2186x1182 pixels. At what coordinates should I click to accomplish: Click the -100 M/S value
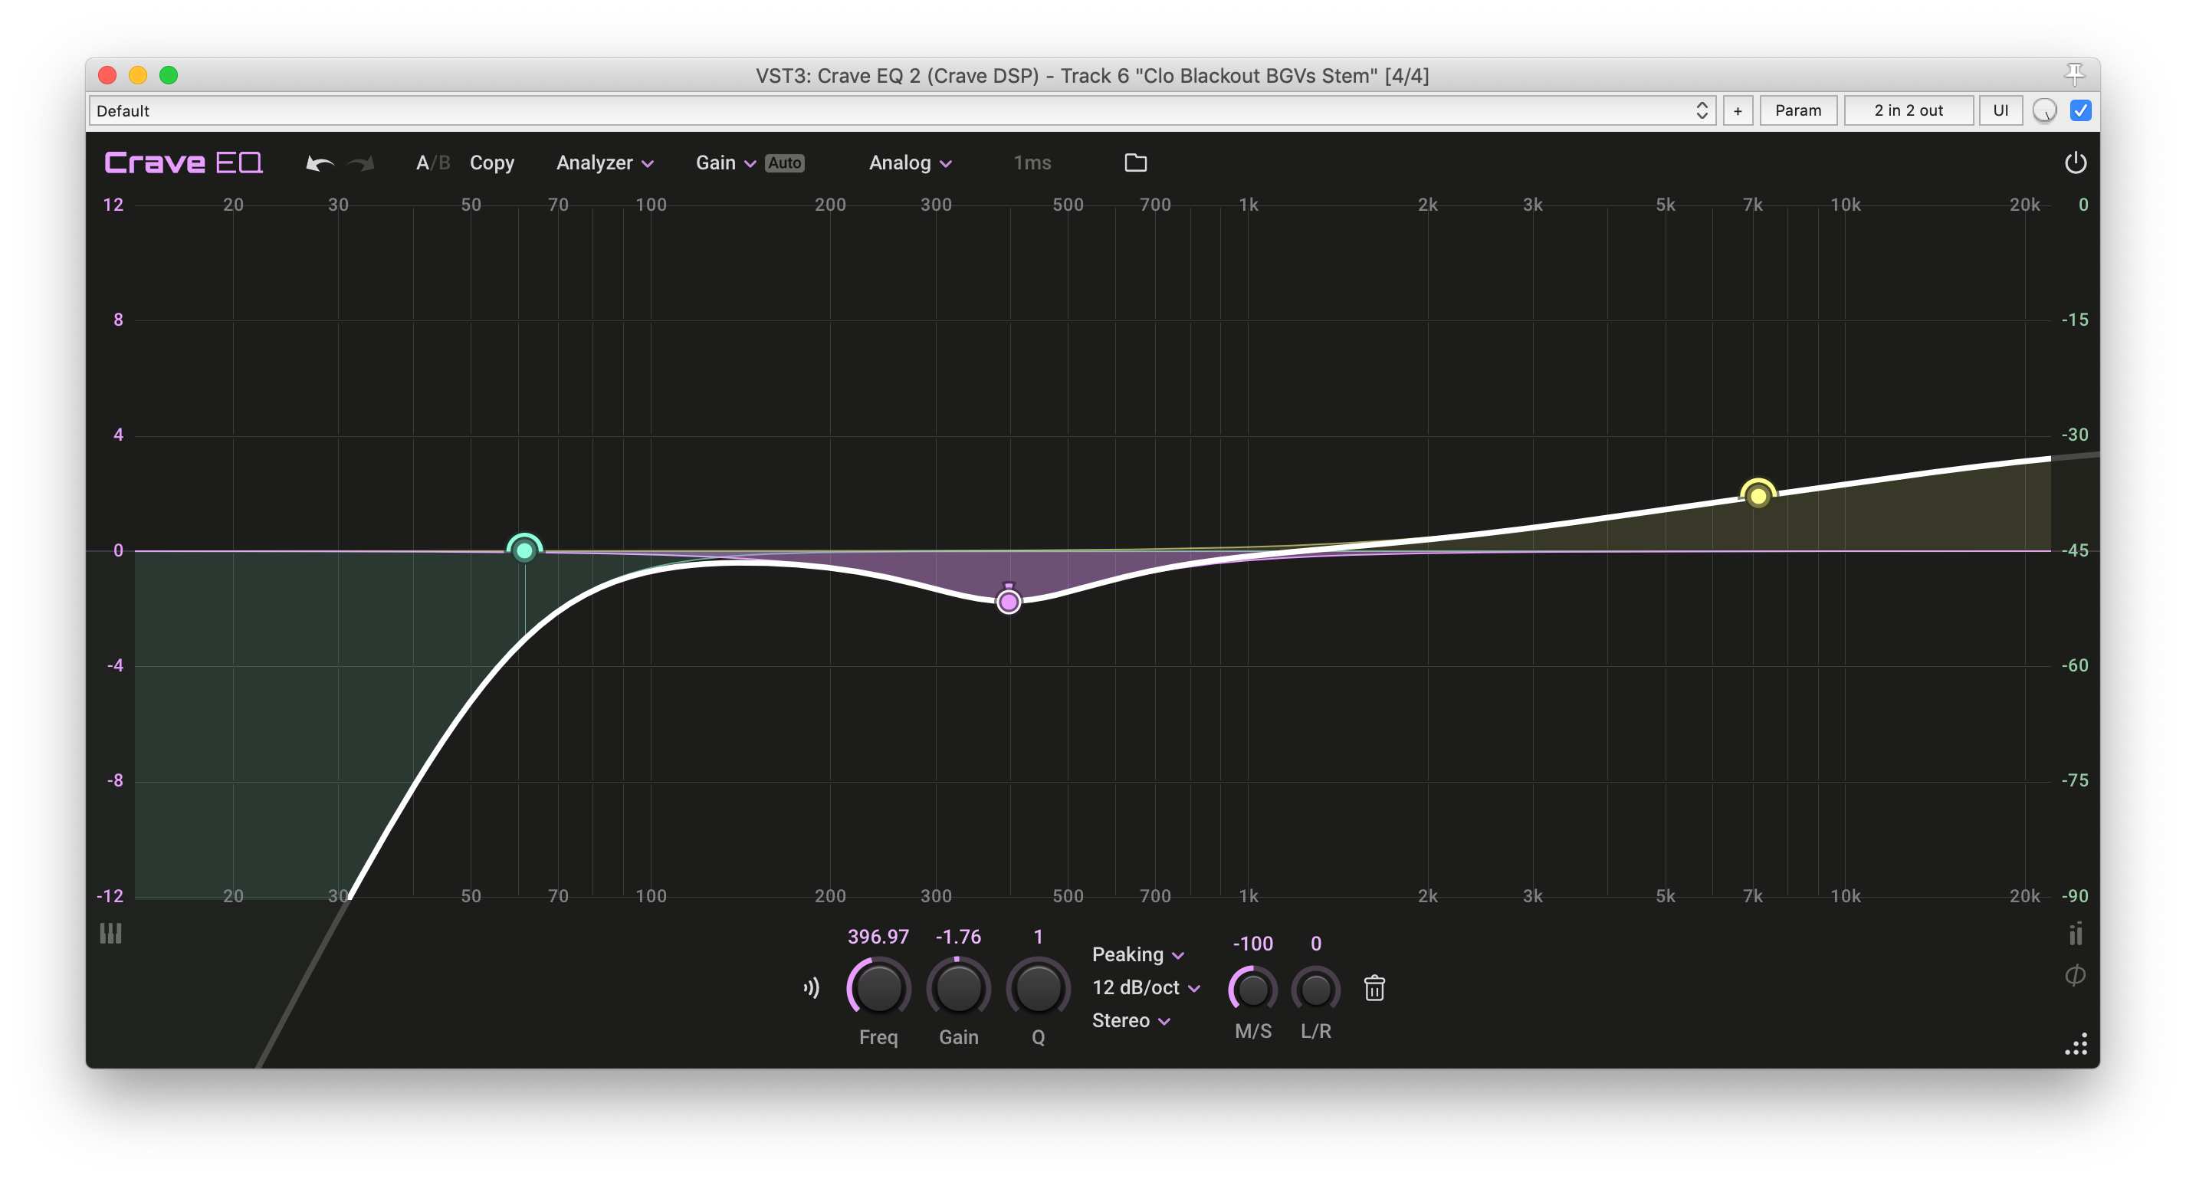pyautogui.click(x=1252, y=944)
